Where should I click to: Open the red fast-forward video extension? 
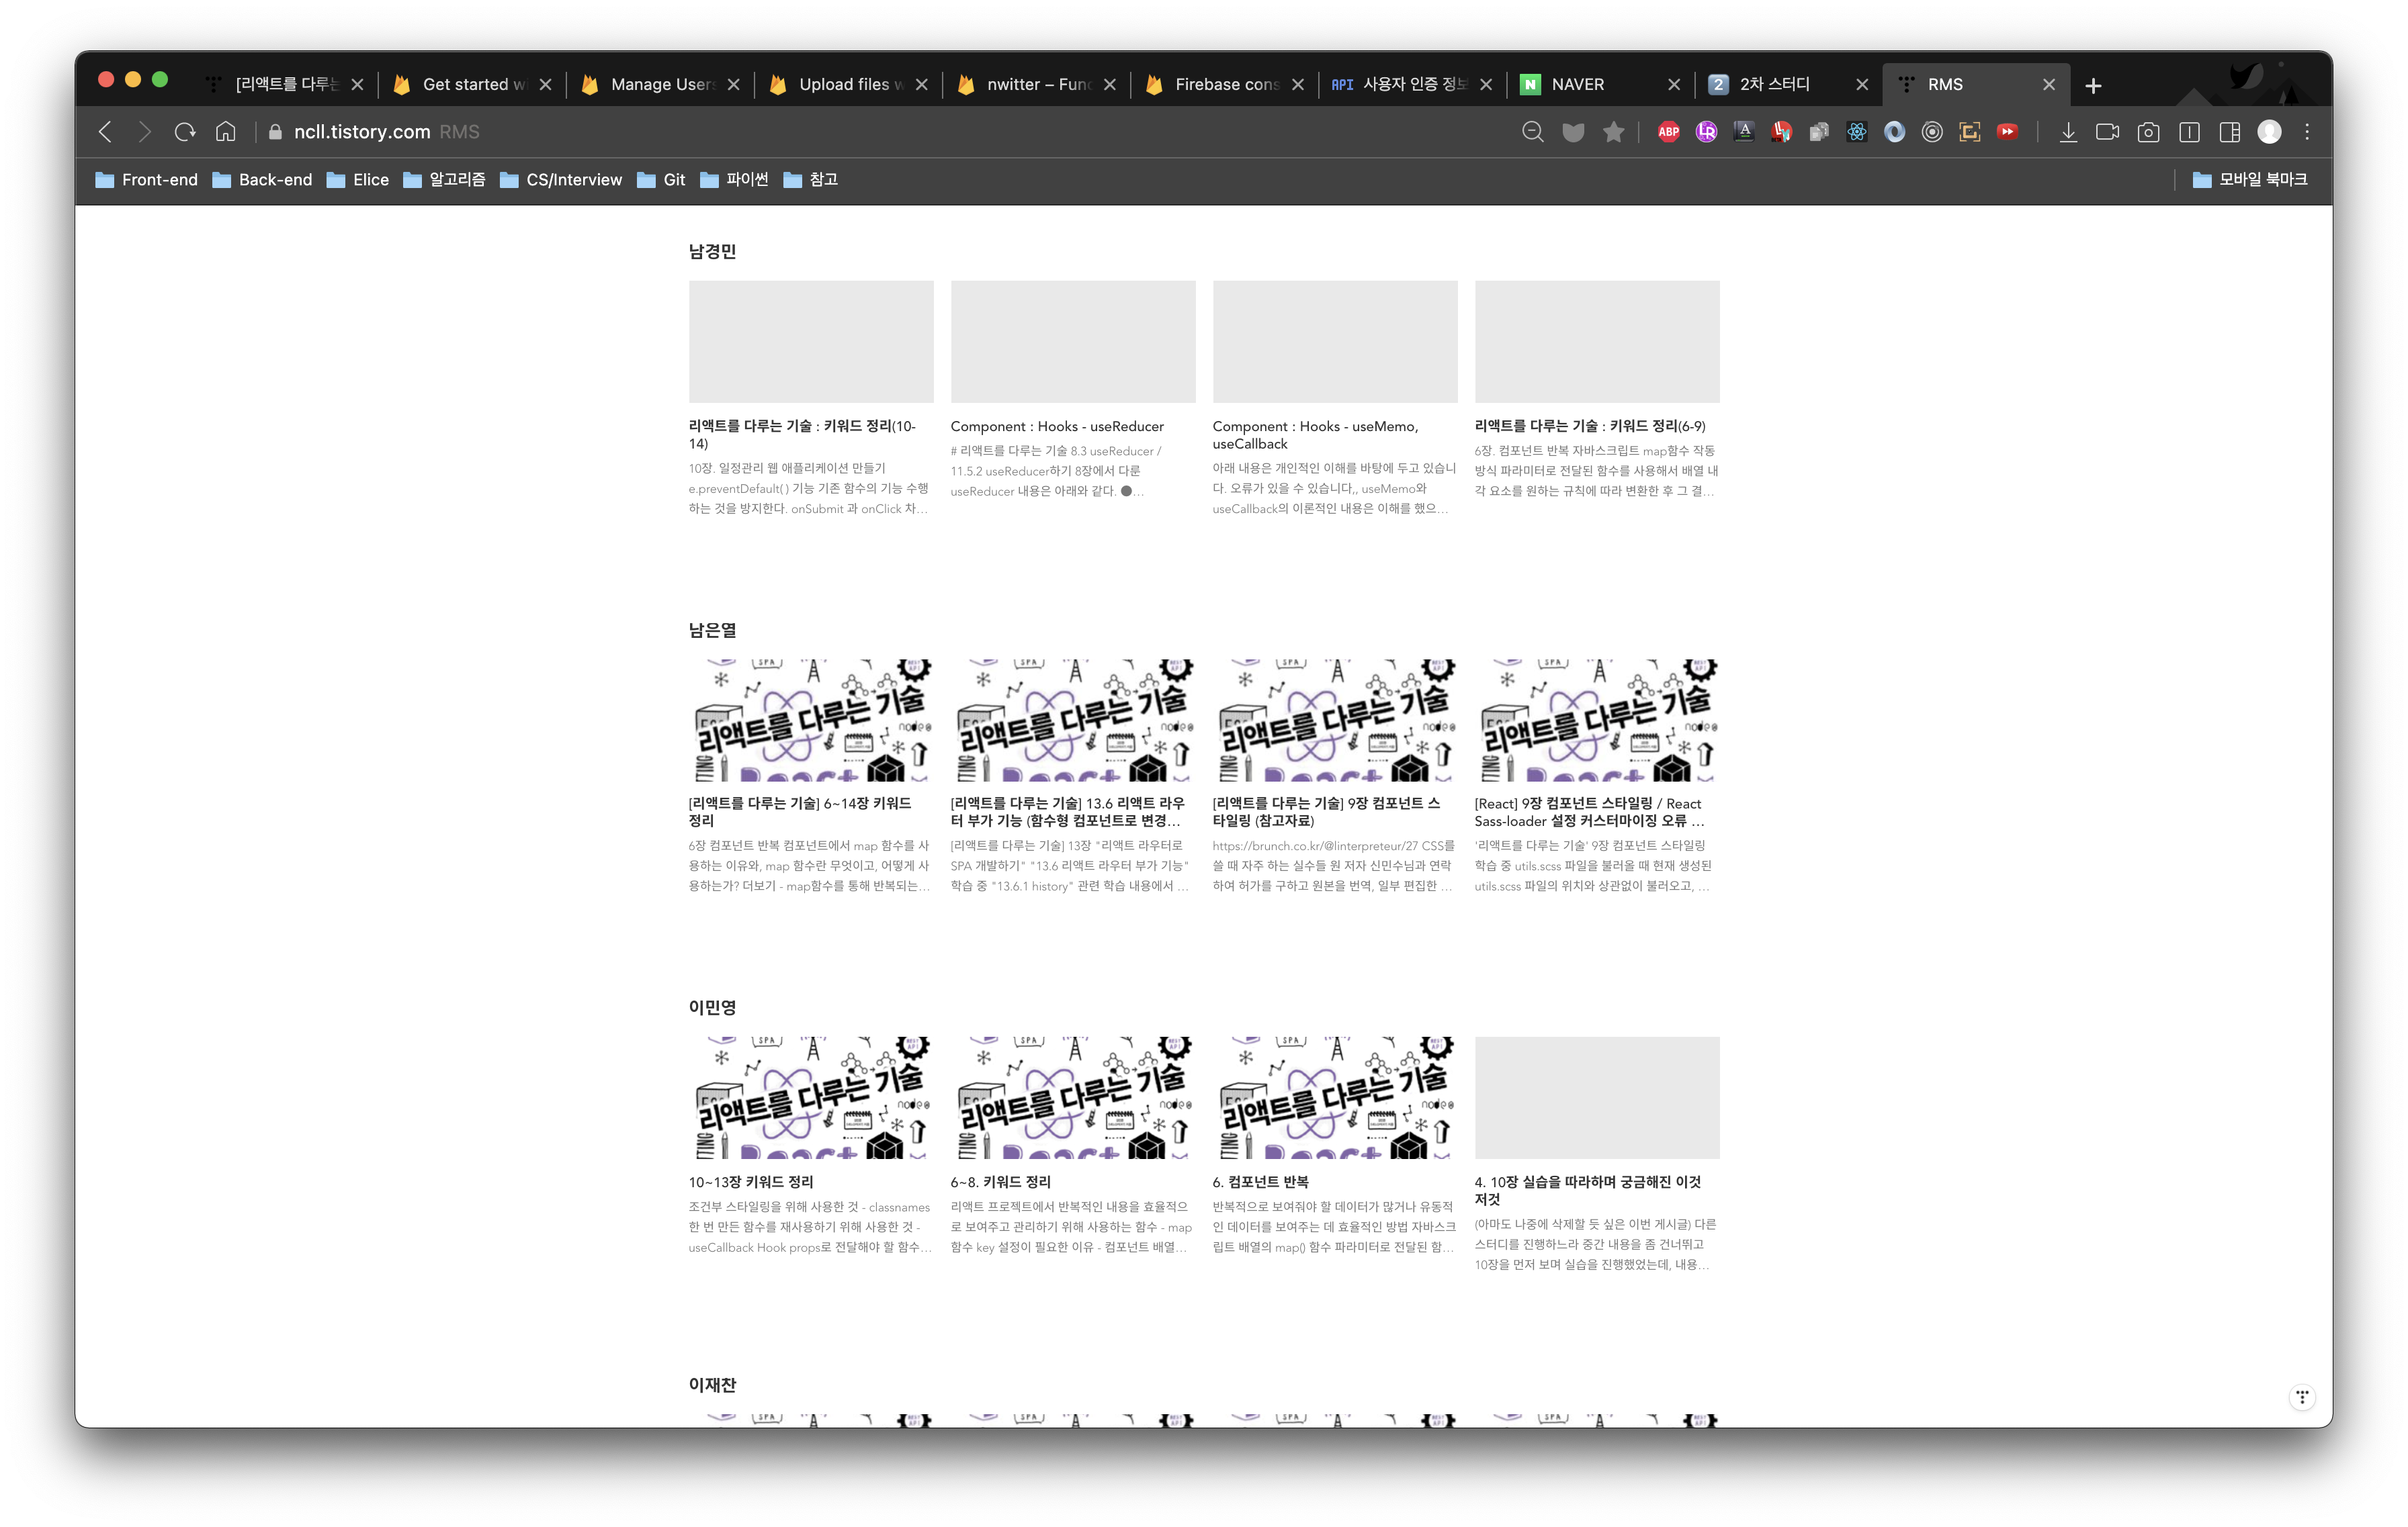[2007, 132]
